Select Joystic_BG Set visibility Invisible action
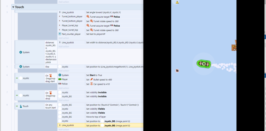Viewport: 266px width, 131px height. pyautogui.click(x=96, y=96)
